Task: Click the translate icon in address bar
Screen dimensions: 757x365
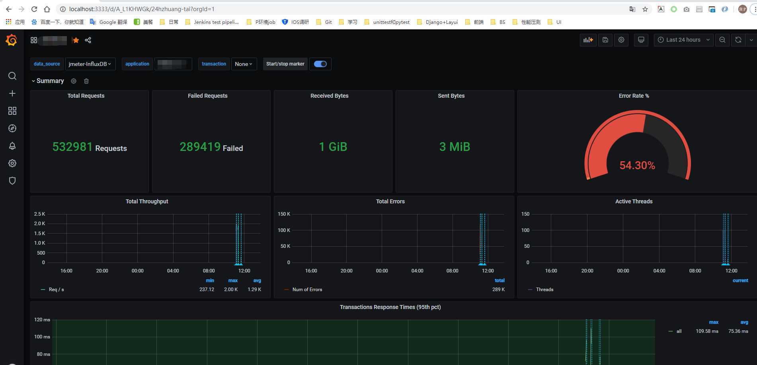Action: pos(632,9)
